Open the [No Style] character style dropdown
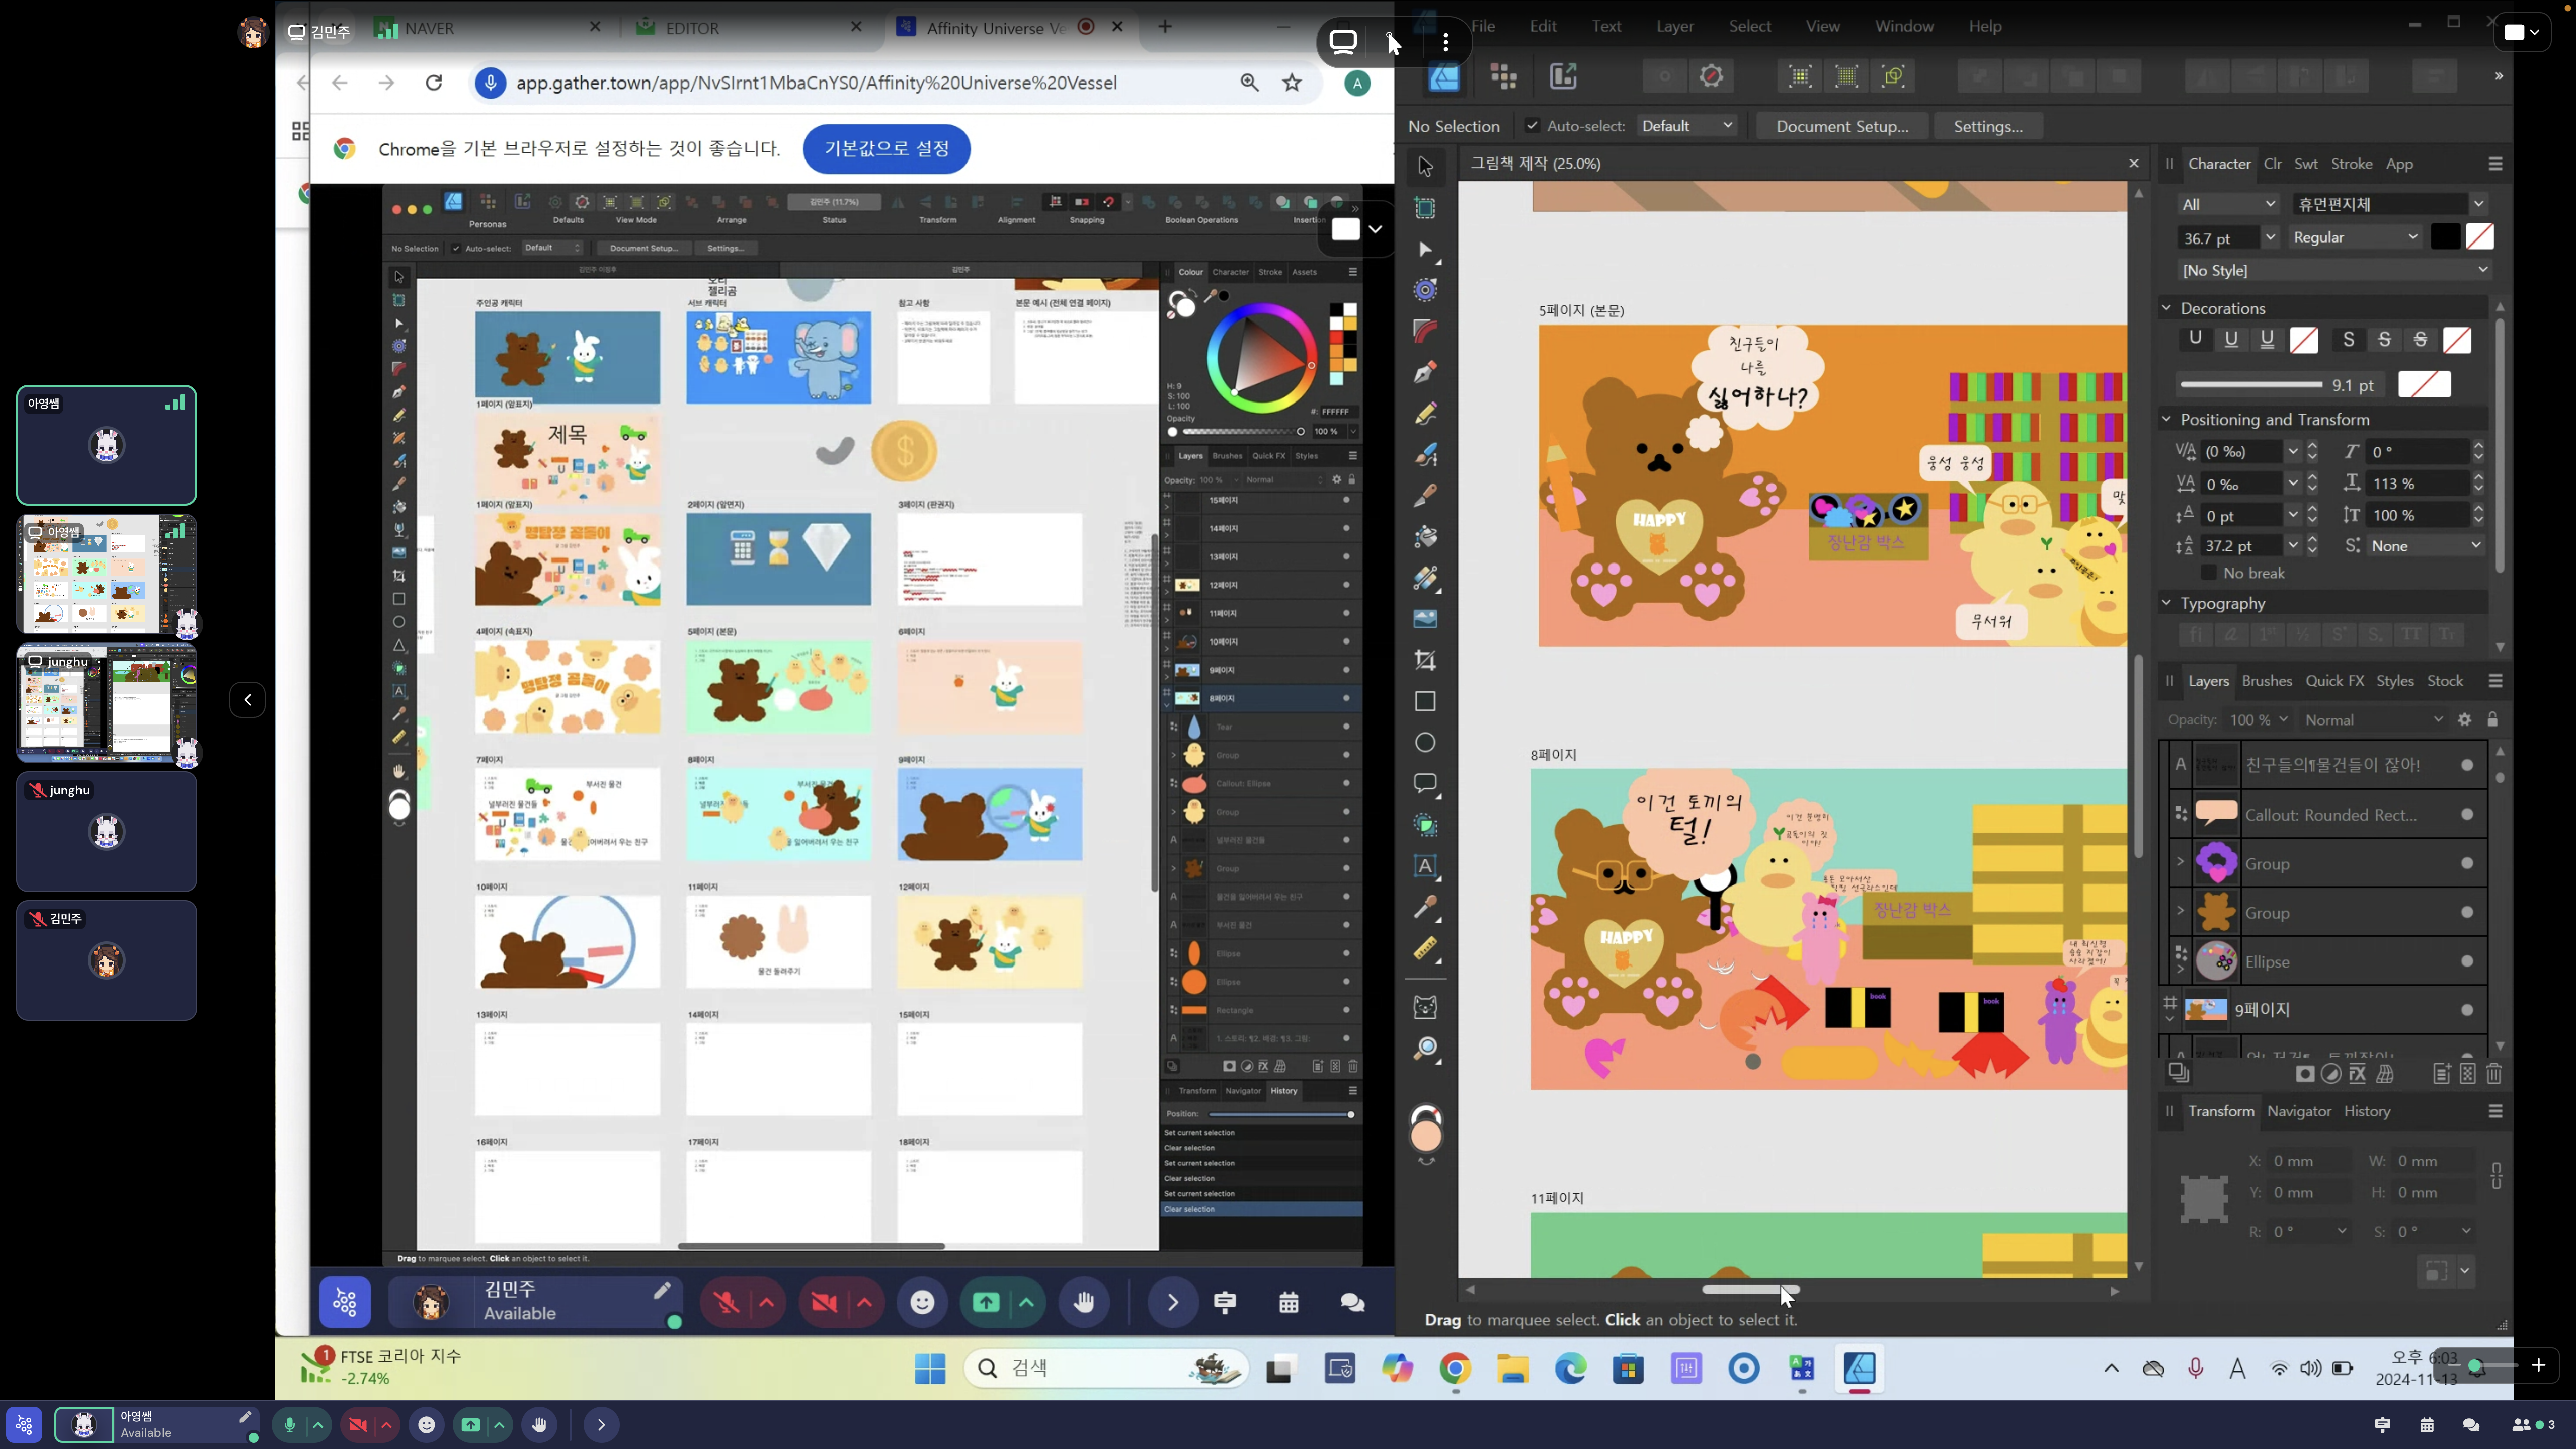 click(2334, 270)
